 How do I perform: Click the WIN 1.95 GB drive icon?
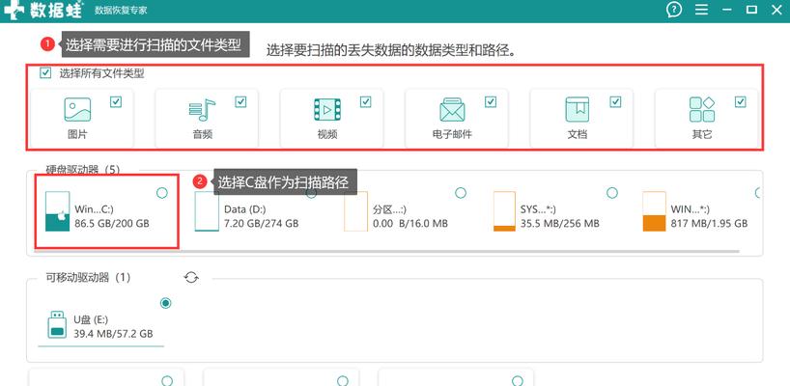pos(654,211)
